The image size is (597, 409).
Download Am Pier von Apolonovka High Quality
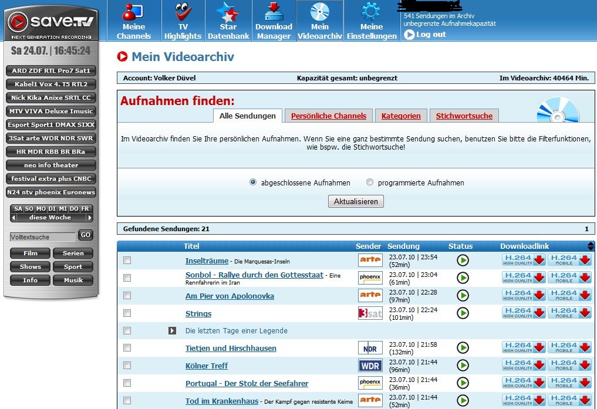click(524, 295)
